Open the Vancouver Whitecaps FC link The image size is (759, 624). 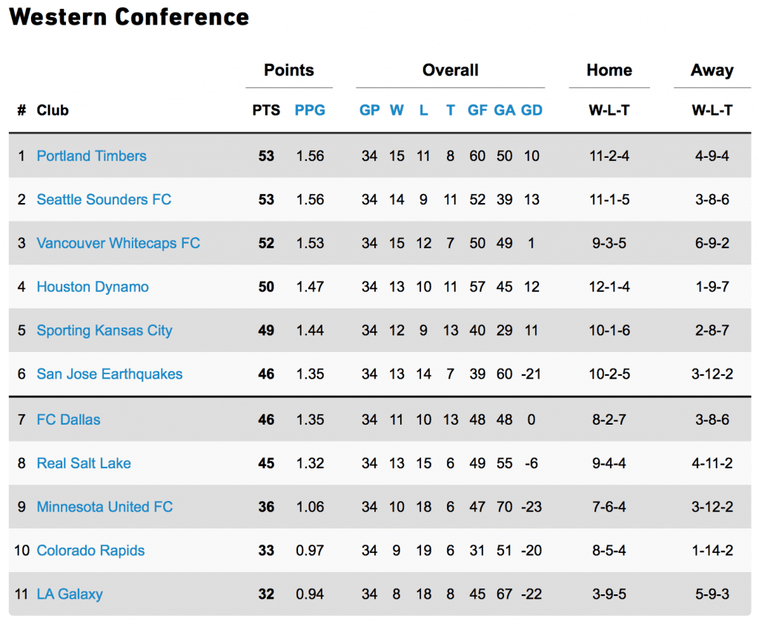click(x=119, y=243)
